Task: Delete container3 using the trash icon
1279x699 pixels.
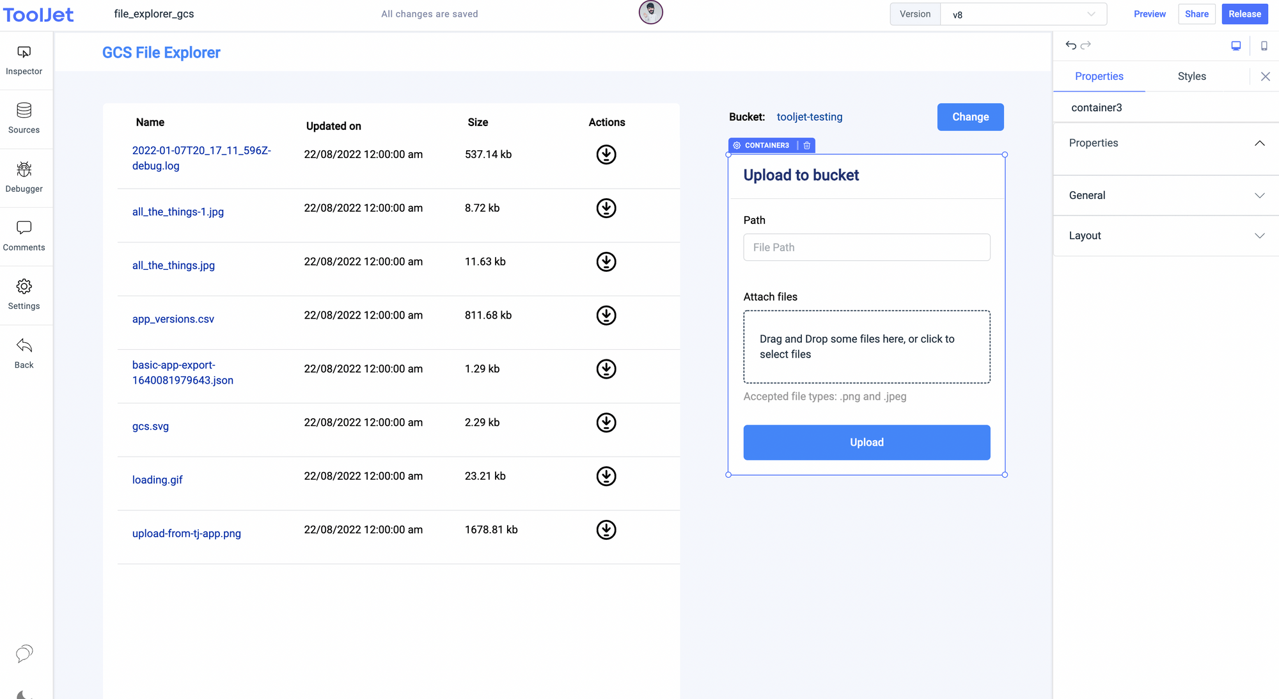Action: click(807, 145)
